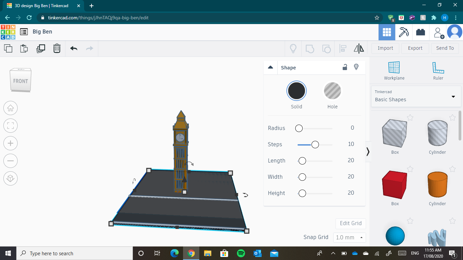Viewport: 463px width, 260px height.
Task: Click the Big Ben design name
Action: (42, 31)
